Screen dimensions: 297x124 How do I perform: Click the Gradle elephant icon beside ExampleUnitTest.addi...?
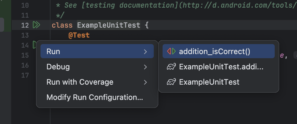171,67
